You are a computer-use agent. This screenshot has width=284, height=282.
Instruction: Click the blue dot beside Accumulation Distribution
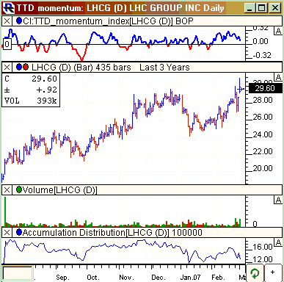click(19, 232)
